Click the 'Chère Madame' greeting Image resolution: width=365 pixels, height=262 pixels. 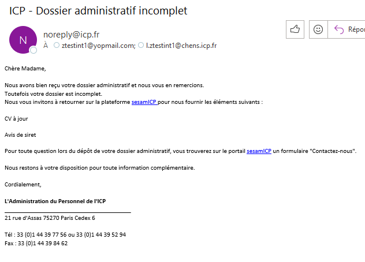point(25,68)
